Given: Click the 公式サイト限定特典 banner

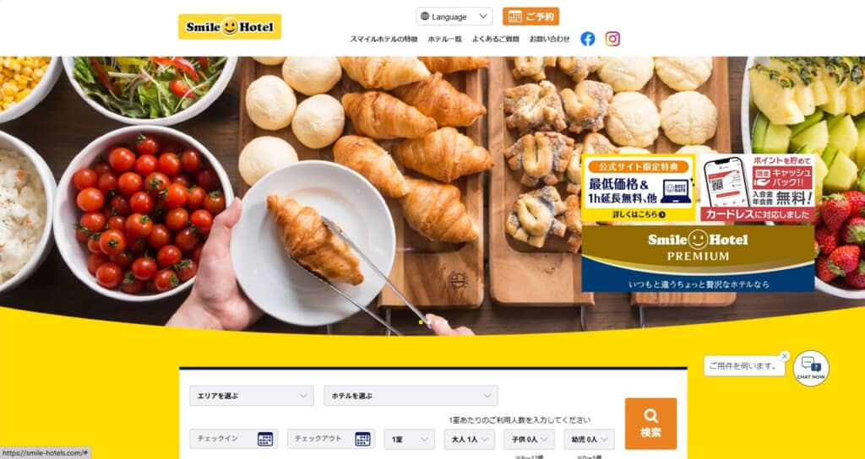Looking at the screenshot, I should [x=639, y=188].
